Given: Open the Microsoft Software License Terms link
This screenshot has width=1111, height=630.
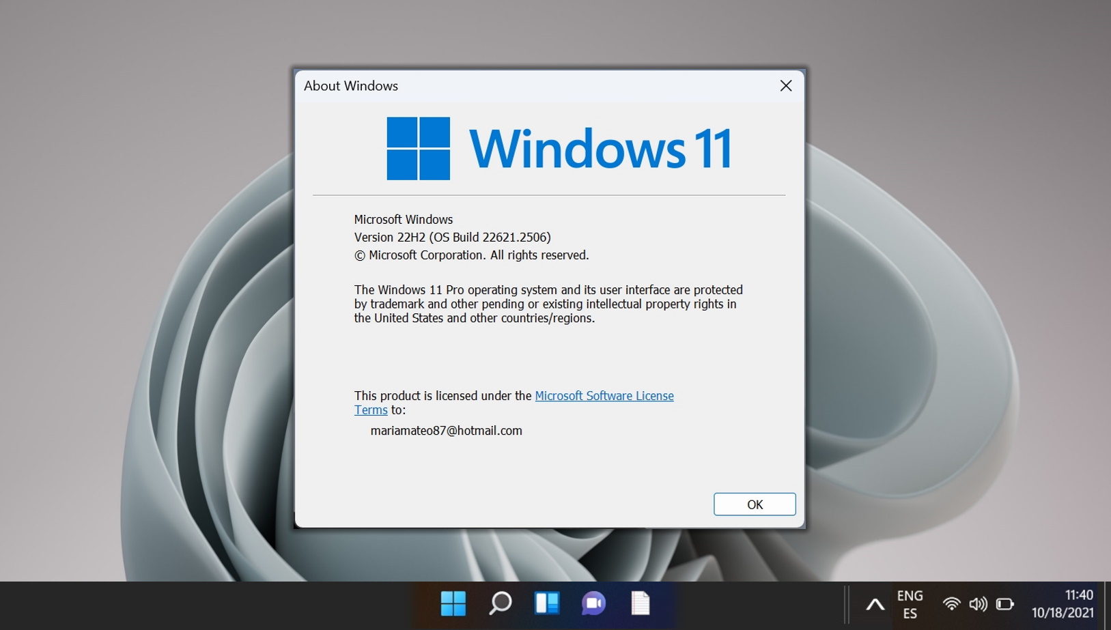Looking at the screenshot, I should tap(604, 396).
